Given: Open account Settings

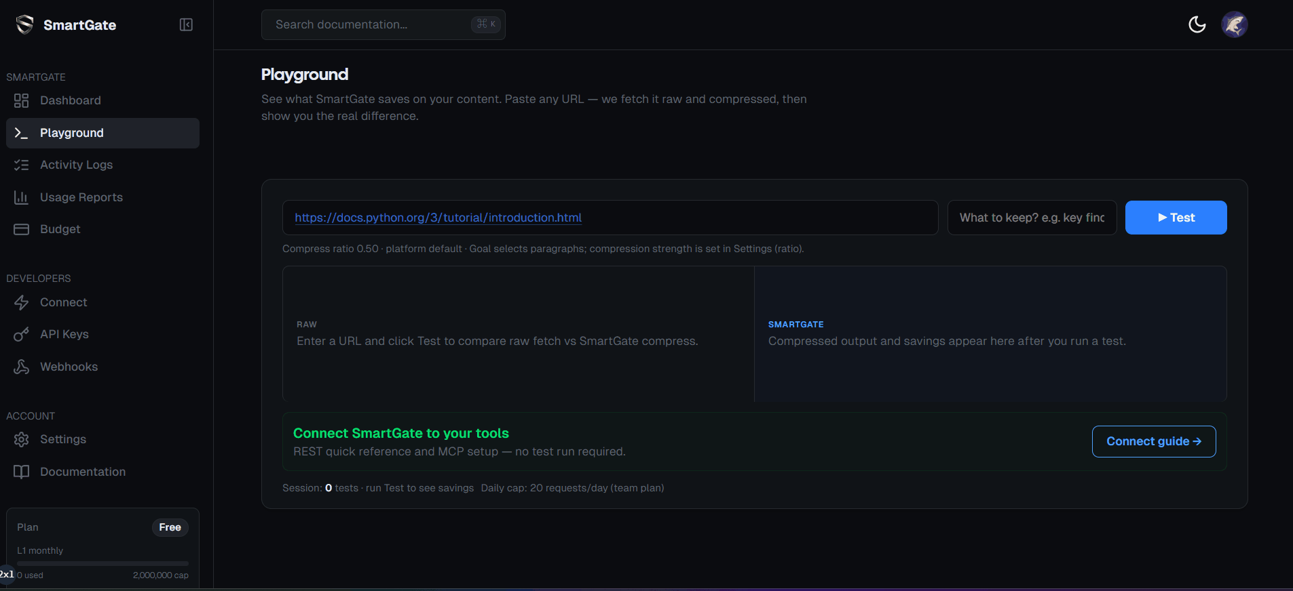Looking at the screenshot, I should [102, 439].
